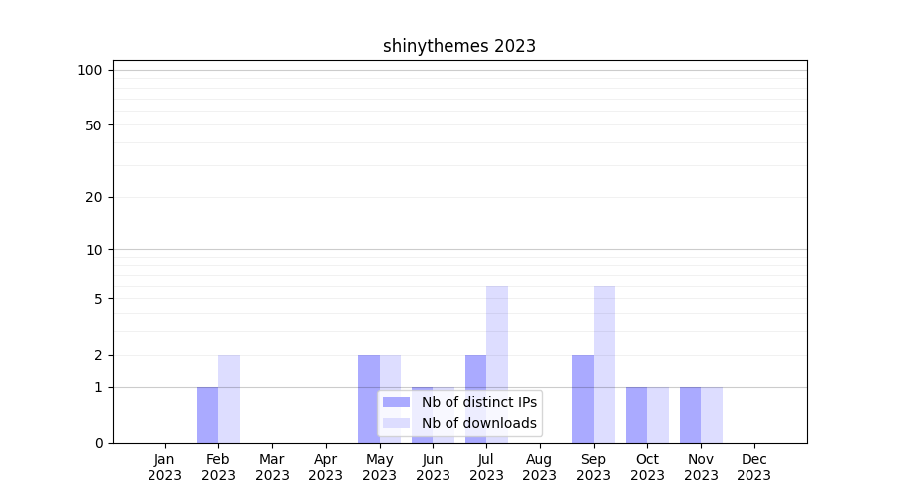
Task: Select the 'Nb of distinct IPs' legend label
Action: coord(478,402)
